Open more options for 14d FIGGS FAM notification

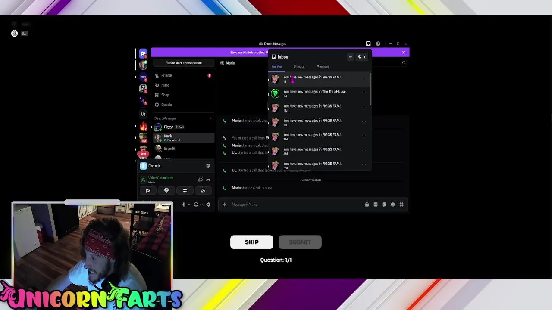click(x=364, y=107)
